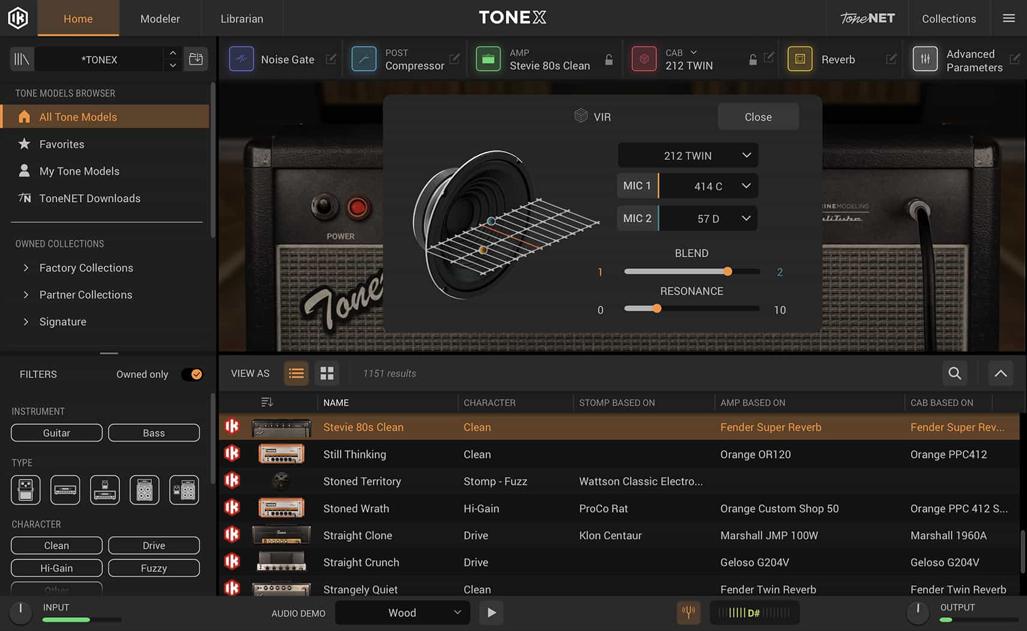Adjust the INPUT knob
The image size is (1027, 631).
click(20, 612)
